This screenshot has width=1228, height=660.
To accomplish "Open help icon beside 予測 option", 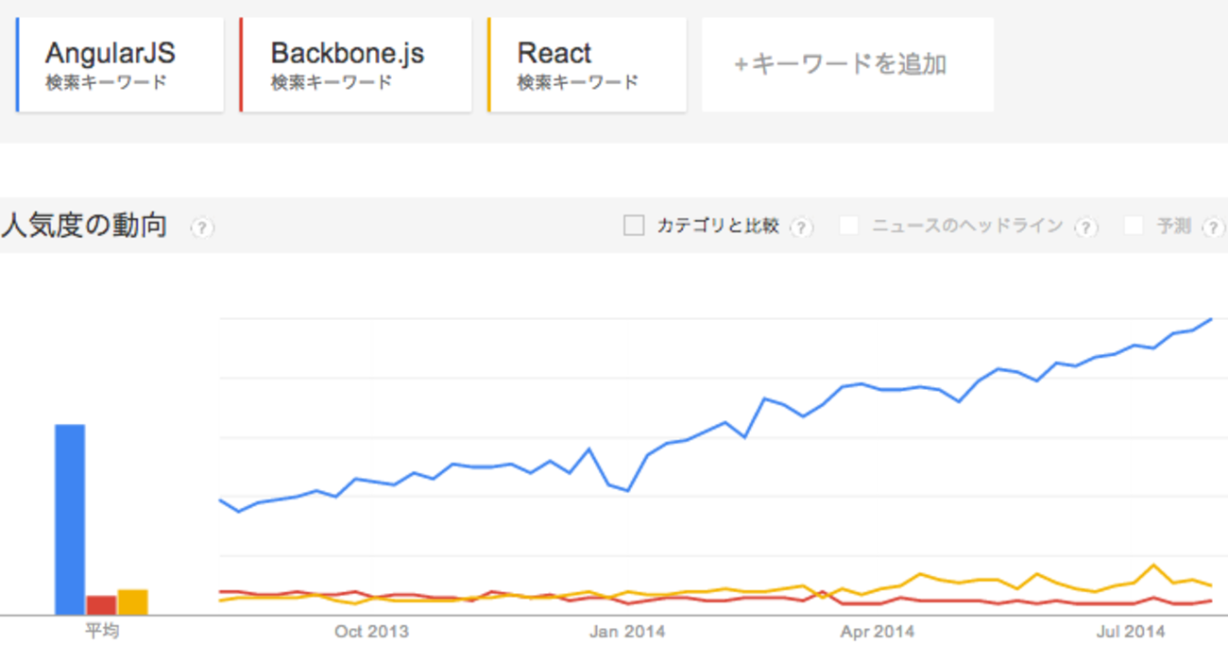I will coord(1214,228).
